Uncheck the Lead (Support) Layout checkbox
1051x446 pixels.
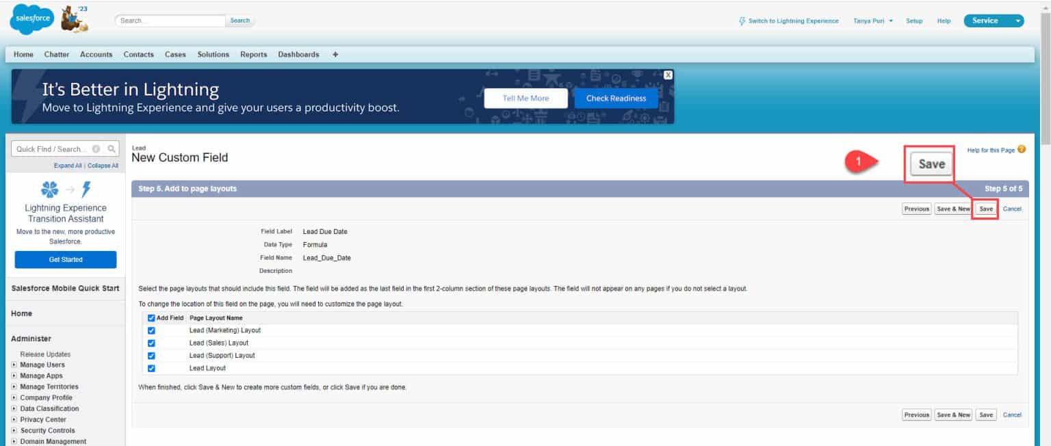pyautogui.click(x=151, y=356)
